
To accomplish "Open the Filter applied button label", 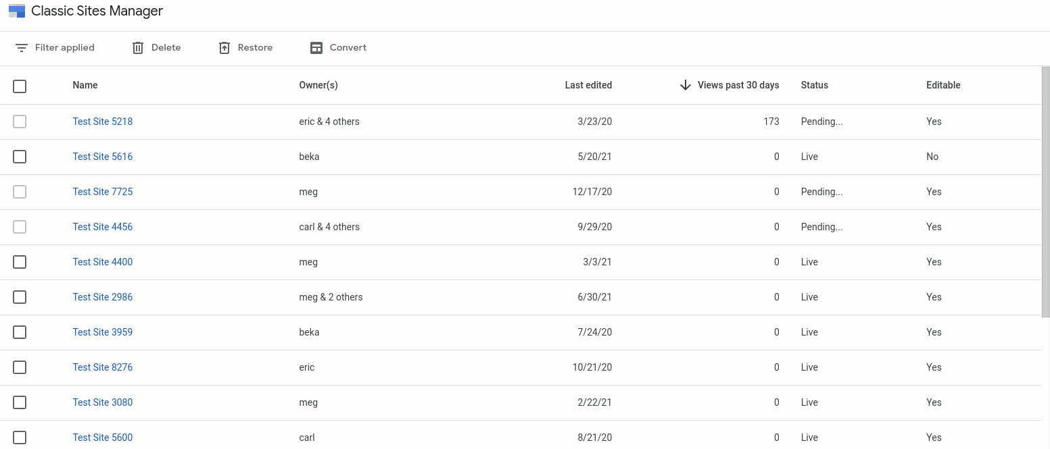I will tap(65, 48).
